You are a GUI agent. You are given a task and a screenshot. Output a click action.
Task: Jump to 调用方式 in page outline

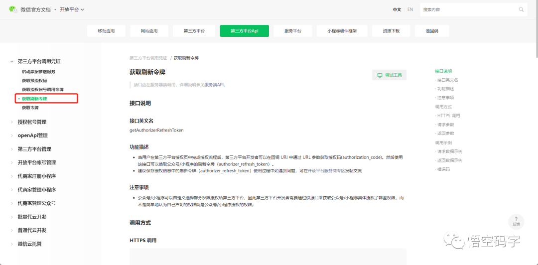[x=443, y=107]
